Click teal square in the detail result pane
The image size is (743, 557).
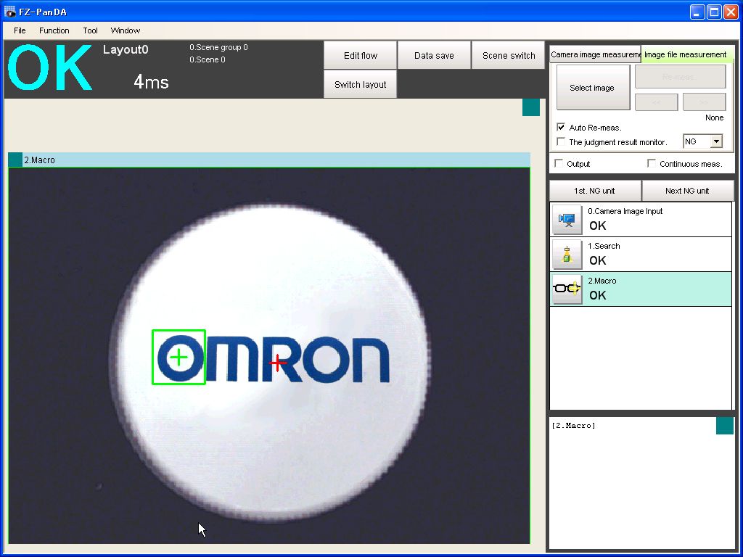click(725, 425)
